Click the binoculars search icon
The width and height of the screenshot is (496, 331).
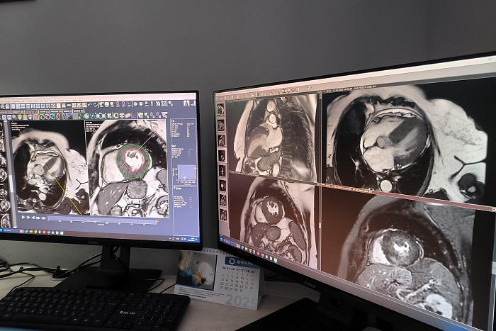point(186,103)
